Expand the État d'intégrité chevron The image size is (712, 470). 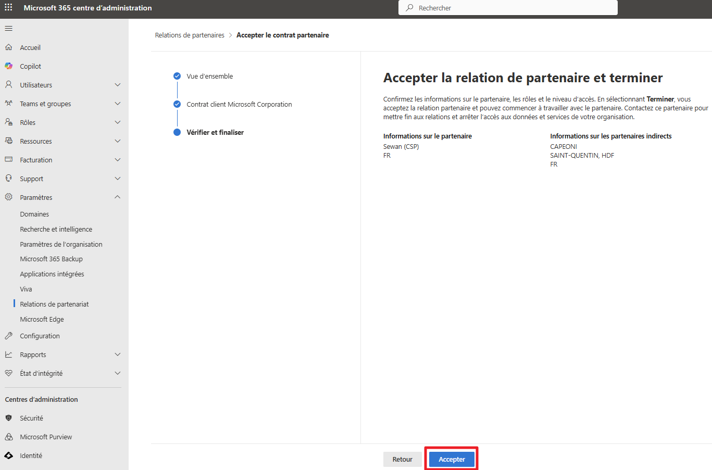(118, 373)
